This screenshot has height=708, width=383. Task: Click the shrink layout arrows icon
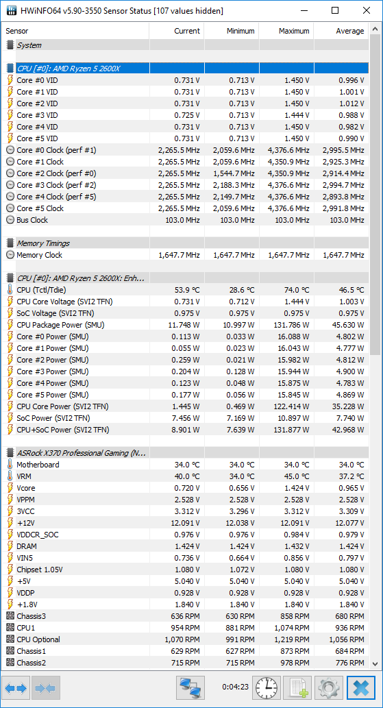tap(46, 687)
